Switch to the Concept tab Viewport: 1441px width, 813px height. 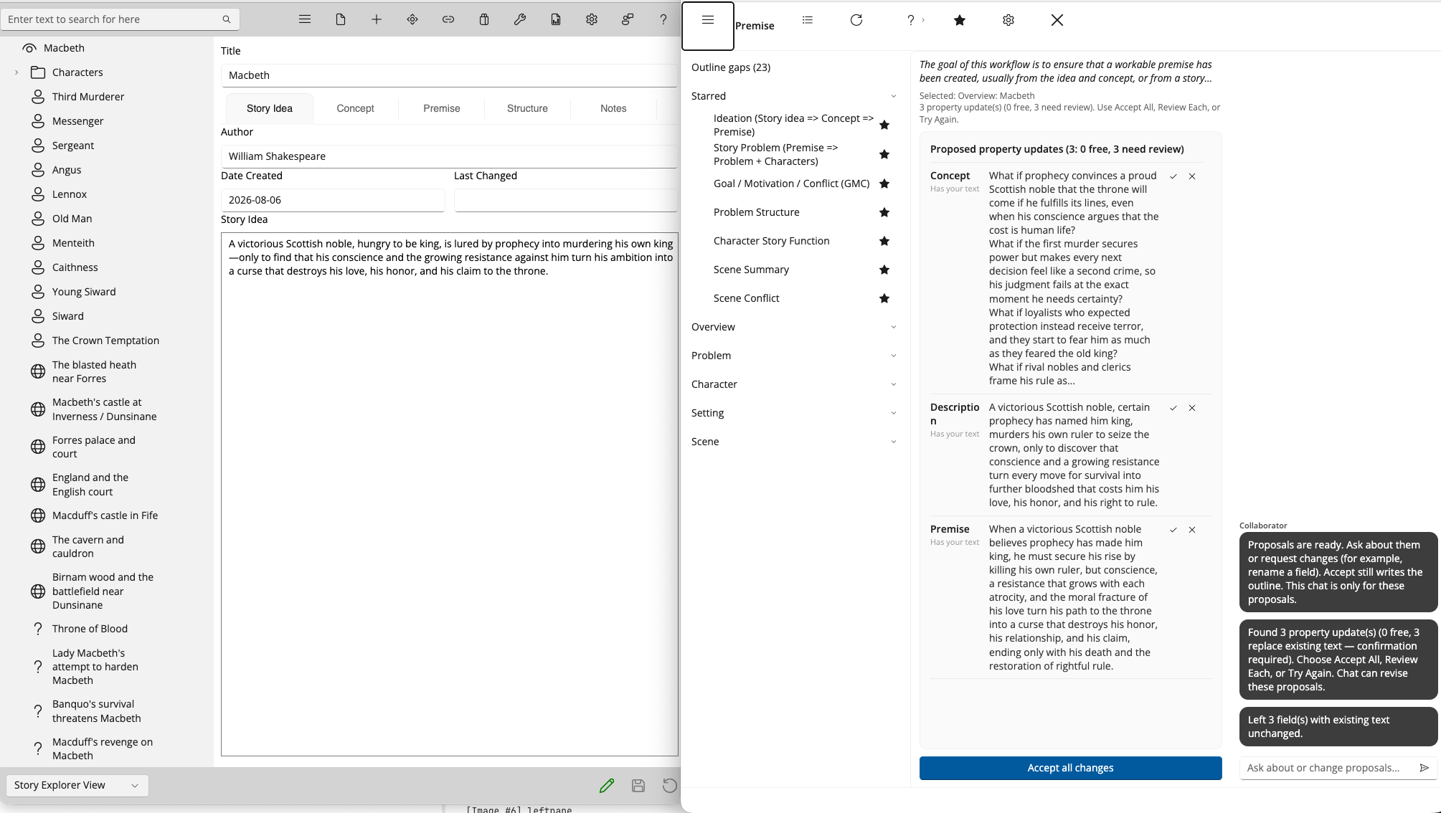(355, 108)
